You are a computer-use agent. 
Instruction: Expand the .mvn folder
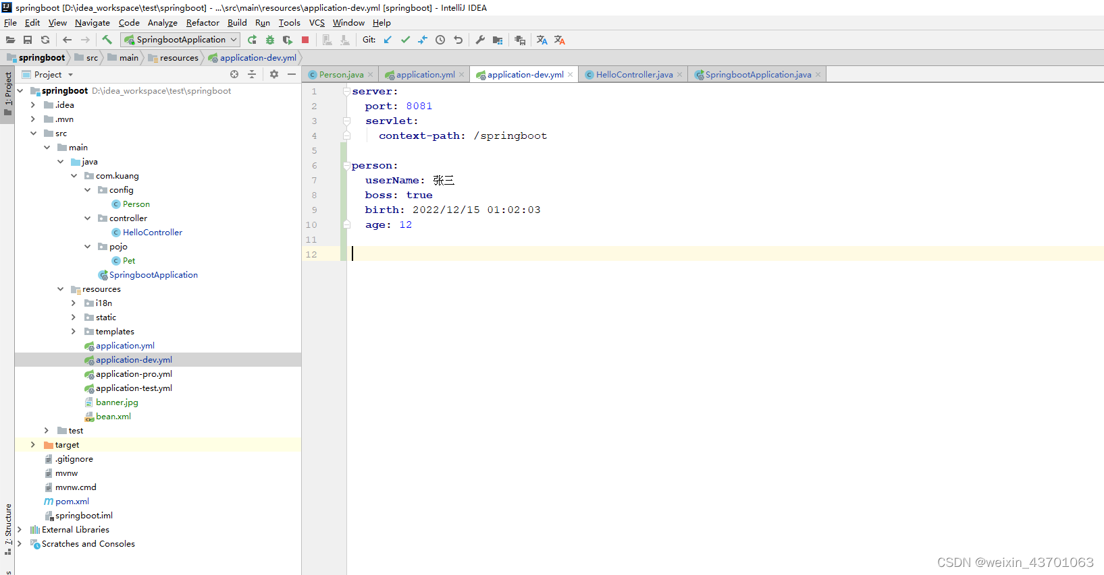(33, 119)
